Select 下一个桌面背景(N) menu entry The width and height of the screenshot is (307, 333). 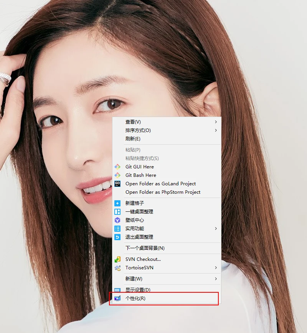(145, 248)
